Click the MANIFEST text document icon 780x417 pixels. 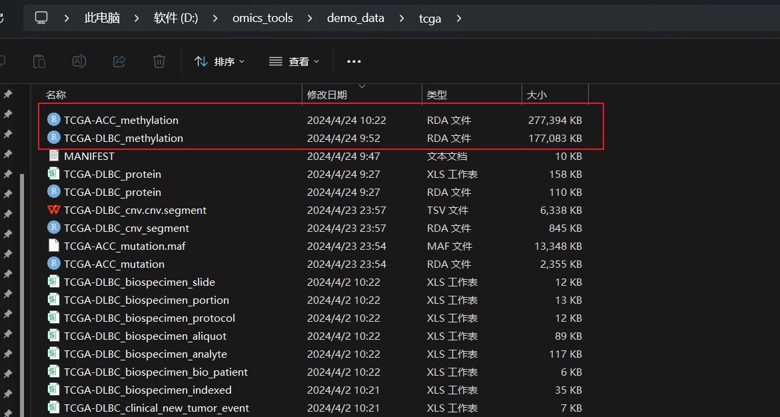54,155
